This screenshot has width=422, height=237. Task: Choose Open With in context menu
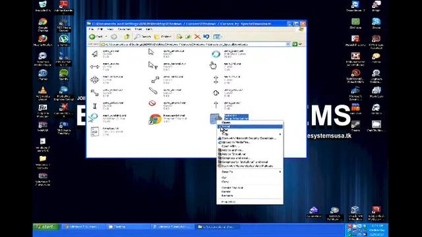pos(250,146)
